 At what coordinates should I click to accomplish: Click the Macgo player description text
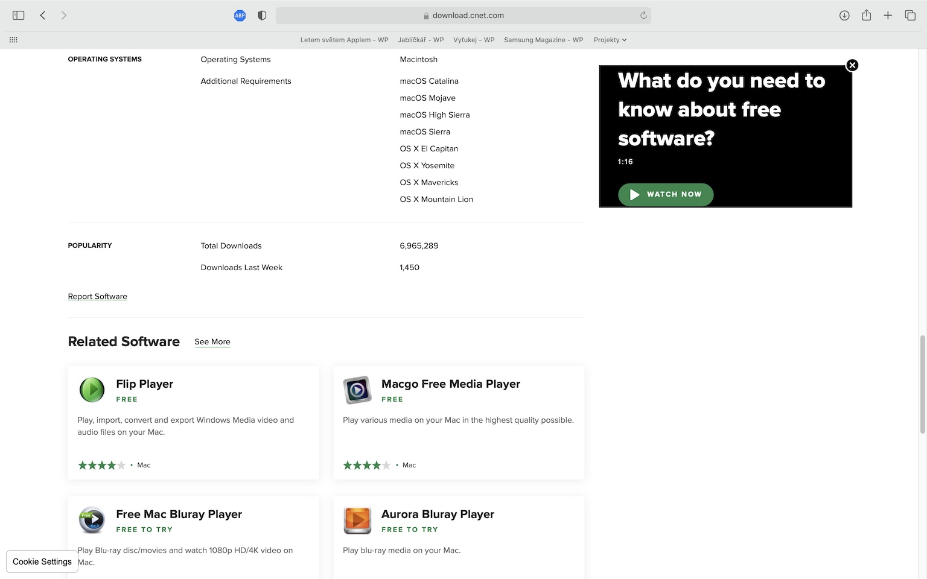point(458,420)
